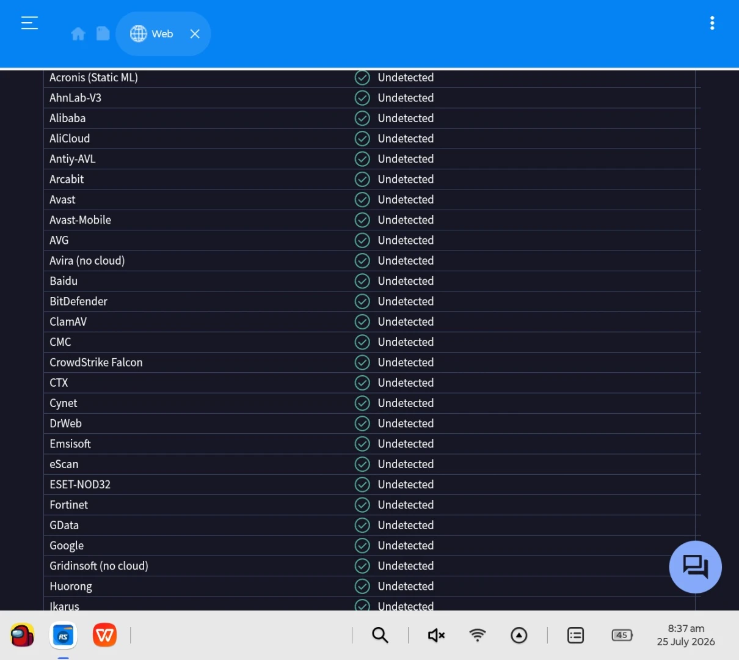This screenshot has height=660, width=739.
Task: Click Undetected result for Arcabit
Action: coord(406,179)
